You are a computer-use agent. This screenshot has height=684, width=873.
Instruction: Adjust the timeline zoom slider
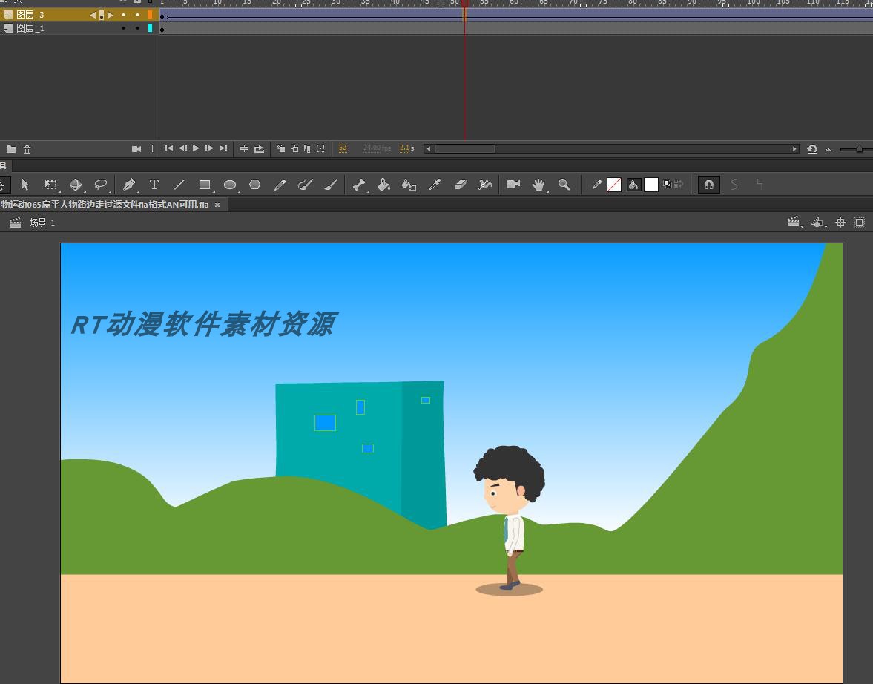coord(860,149)
